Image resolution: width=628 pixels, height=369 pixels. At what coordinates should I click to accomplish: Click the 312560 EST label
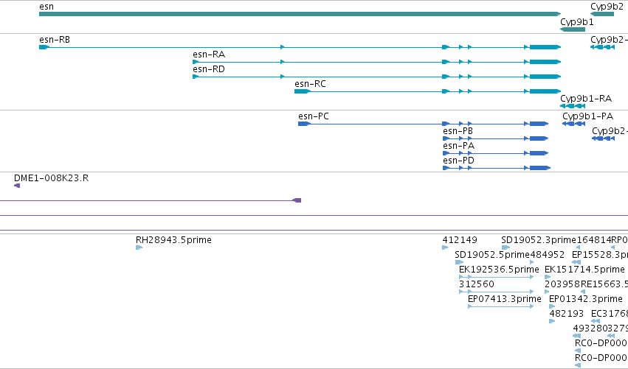click(477, 284)
